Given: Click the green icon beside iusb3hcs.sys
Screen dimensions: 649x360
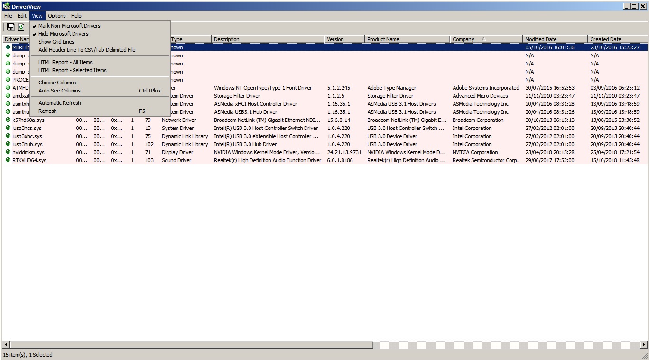Looking at the screenshot, I should tap(8, 128).
